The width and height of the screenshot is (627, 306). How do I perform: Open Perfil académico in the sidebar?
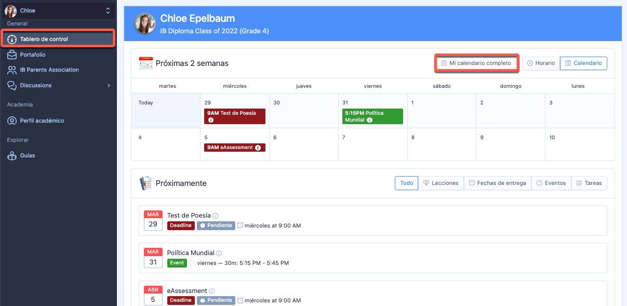(x=42, y=121)
